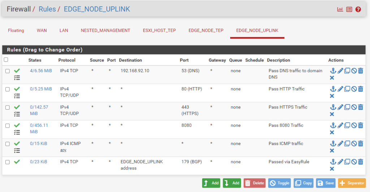Open the firewall log list icon
The image size is (370, 192).
tap(349, 9)
